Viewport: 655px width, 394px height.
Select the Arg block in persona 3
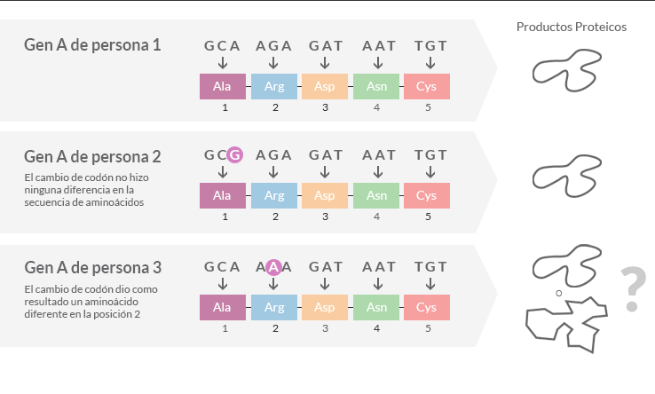[x=274, y=308]
